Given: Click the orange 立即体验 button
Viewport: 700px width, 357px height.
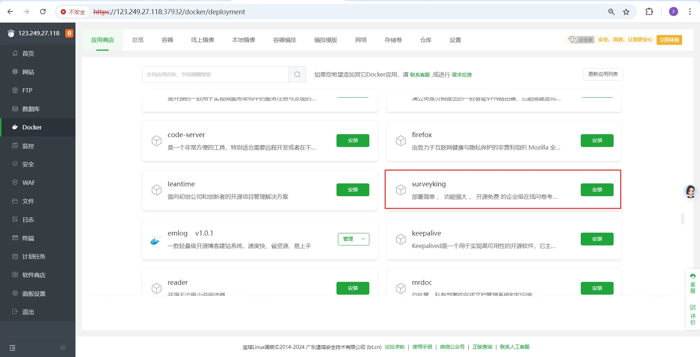Looking at the screenshot, I should 669,40.
